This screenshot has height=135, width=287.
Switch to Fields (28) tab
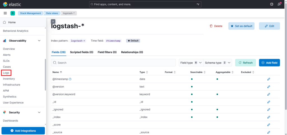59,52
